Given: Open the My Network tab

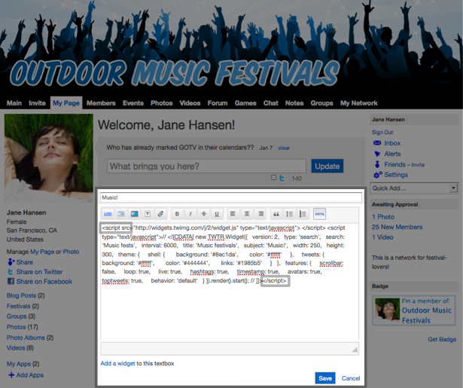Looking at the screenshot, I should click(359, 103).
